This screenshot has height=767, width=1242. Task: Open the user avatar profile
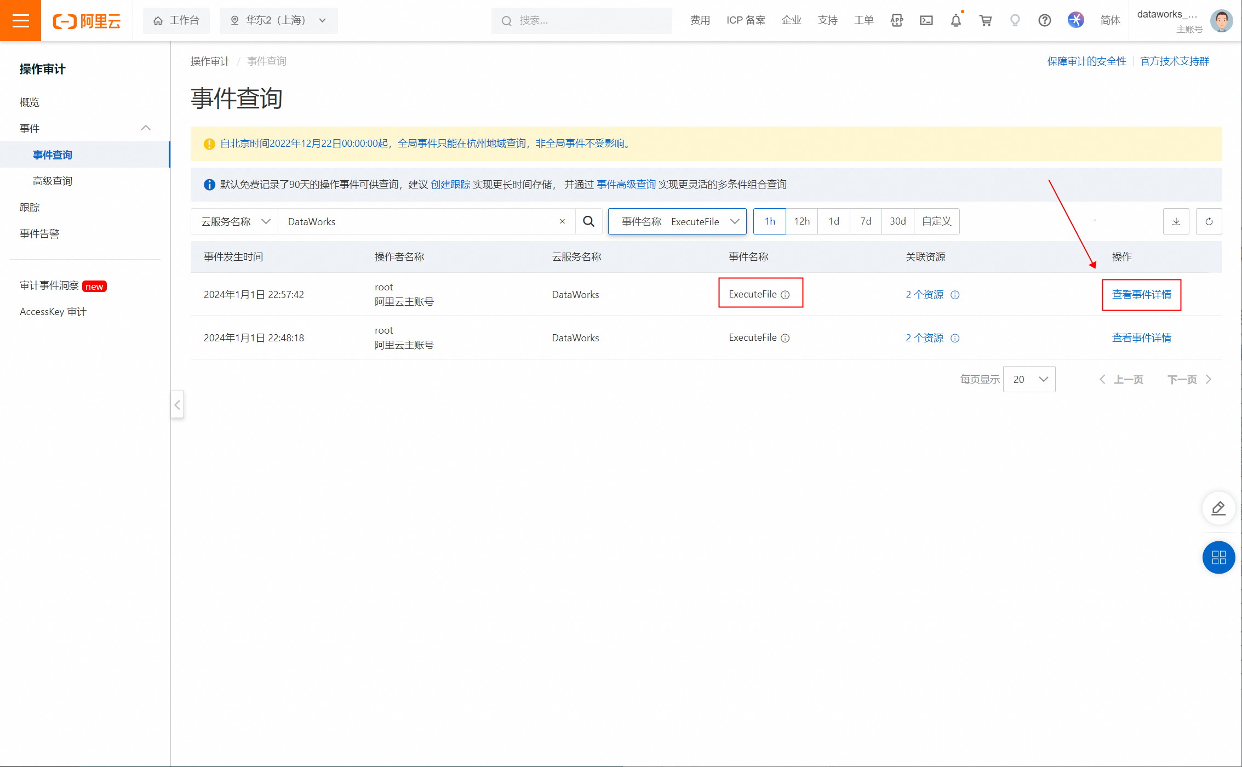pos(1222,21)
